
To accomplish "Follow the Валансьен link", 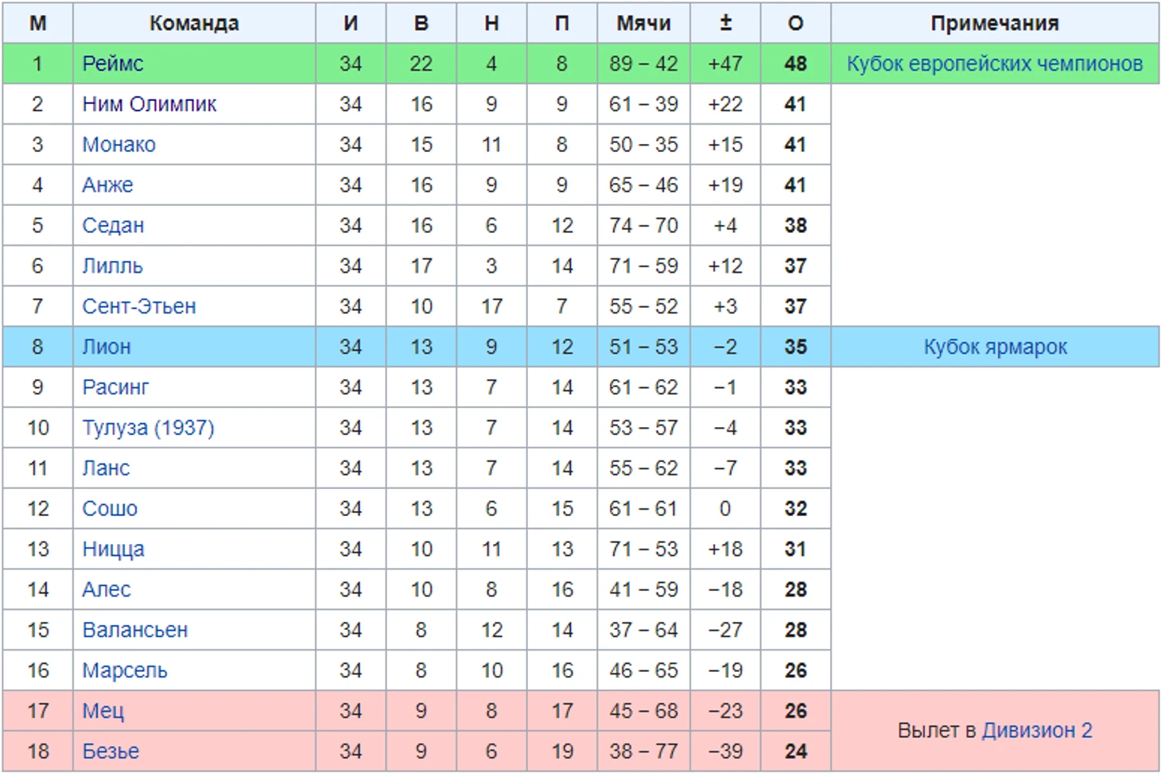I will [x=135, y=631].
